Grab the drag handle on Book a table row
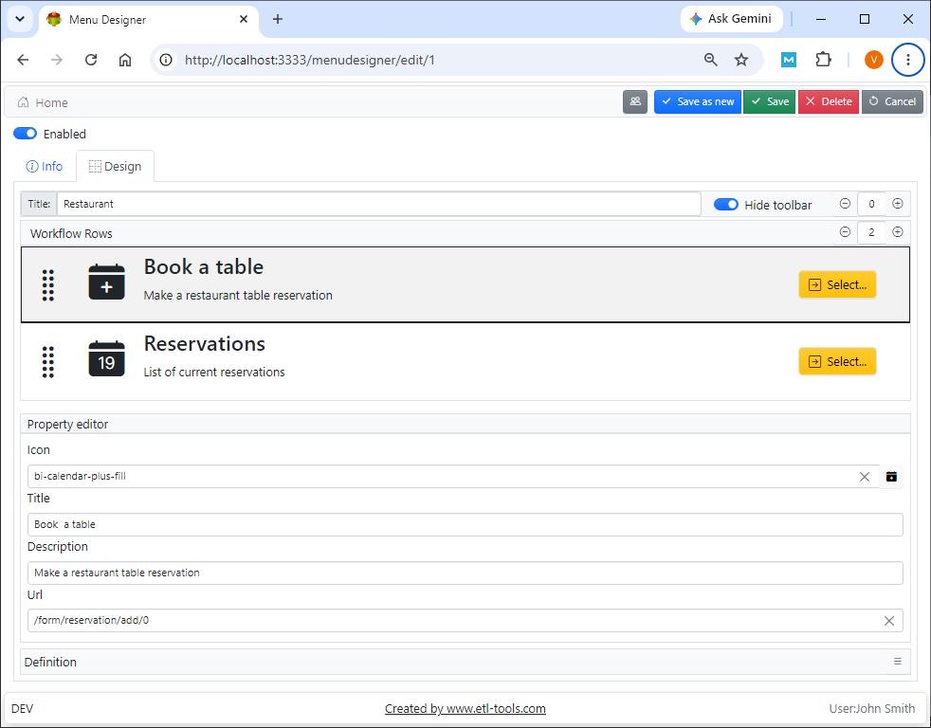The width and height of the screenshot is (931, 728). tap(48, 285)
